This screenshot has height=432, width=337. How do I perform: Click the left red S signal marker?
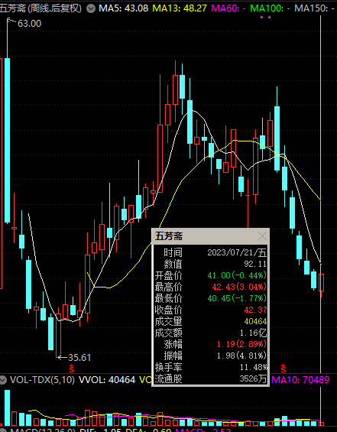click(x=72, y=369)
